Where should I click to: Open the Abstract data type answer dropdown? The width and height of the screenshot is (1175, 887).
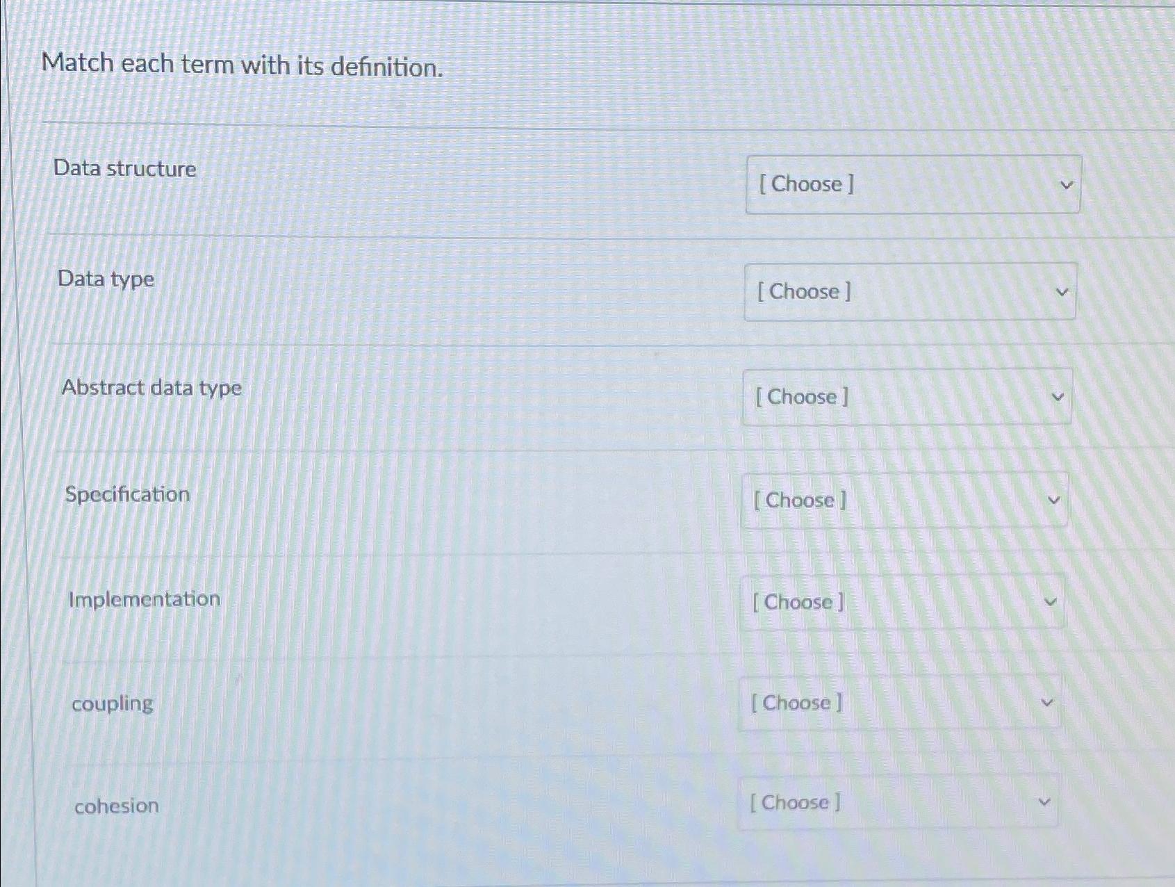pyautogui.click(x=907, y=396)
